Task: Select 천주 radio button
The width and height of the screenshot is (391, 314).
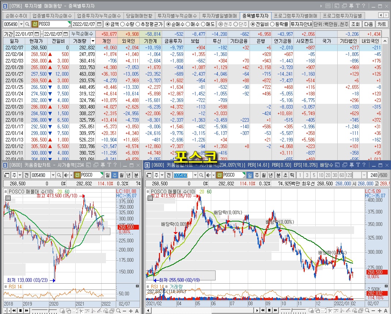Action: (x=220, y=24)
